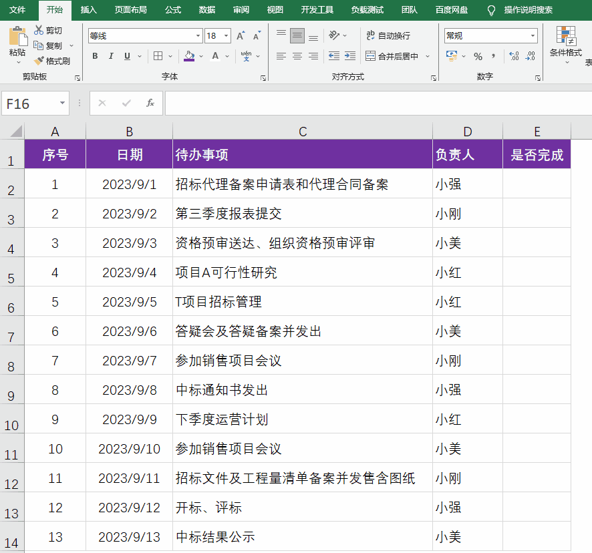
Task: Switch to the Formulas (公式) tab
Action: point(173,10)
